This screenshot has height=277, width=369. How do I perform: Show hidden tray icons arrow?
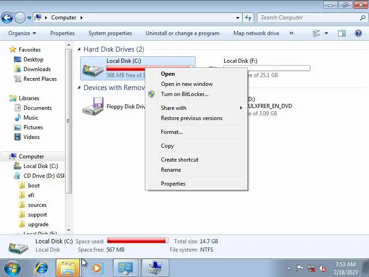289,268
